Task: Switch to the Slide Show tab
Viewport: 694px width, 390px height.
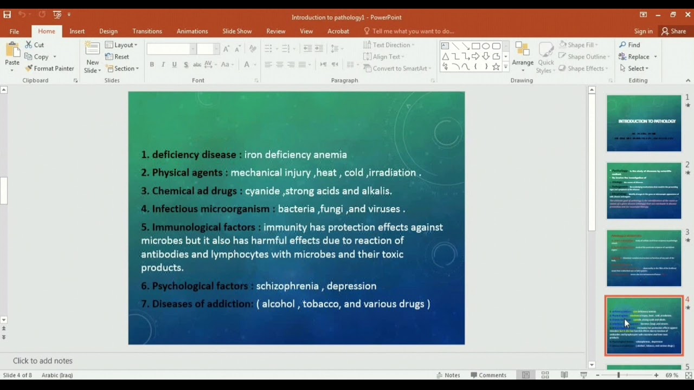Action: point(237,31)
